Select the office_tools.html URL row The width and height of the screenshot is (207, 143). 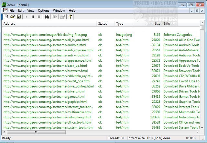click(101, 123)
